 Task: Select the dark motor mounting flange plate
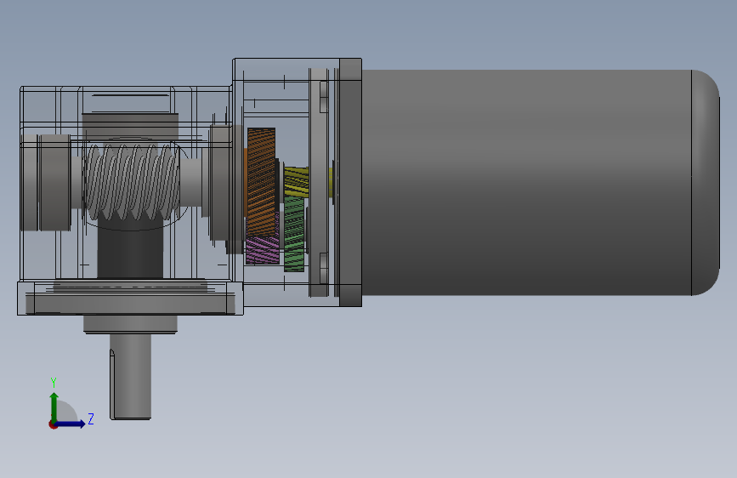click(x=350, y=183)
